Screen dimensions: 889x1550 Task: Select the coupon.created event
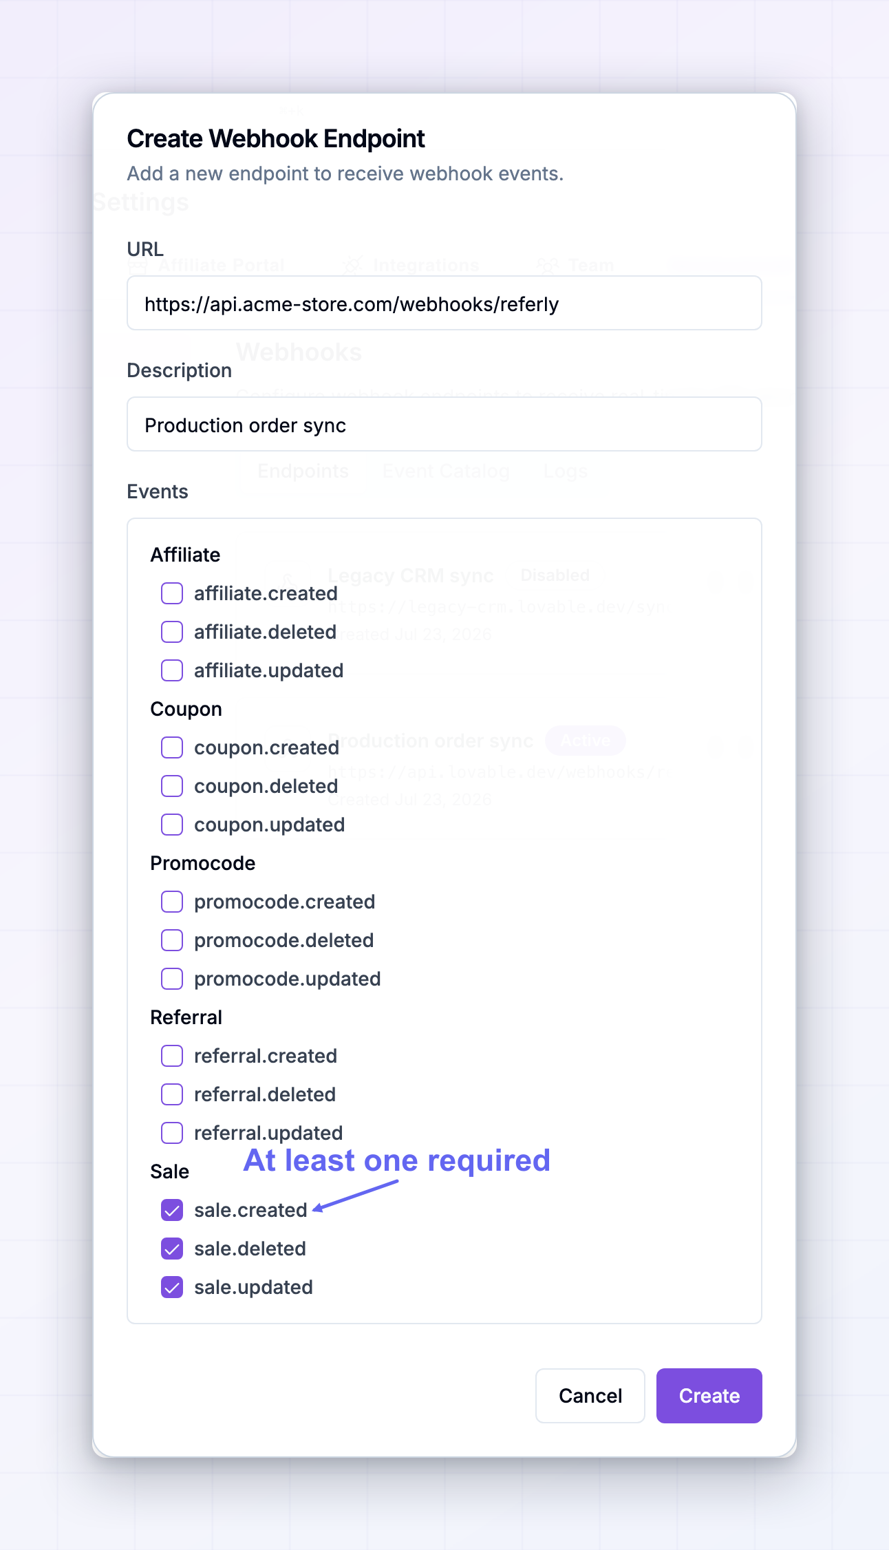[172, 747]
